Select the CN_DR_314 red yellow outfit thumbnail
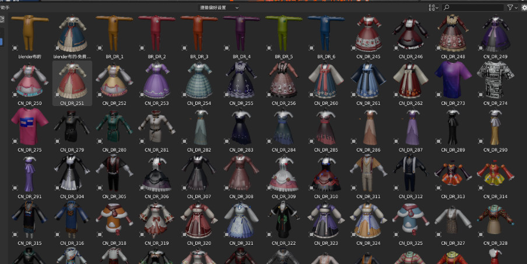Viewport: 527px width, 264px height. (x=496, y=173)
